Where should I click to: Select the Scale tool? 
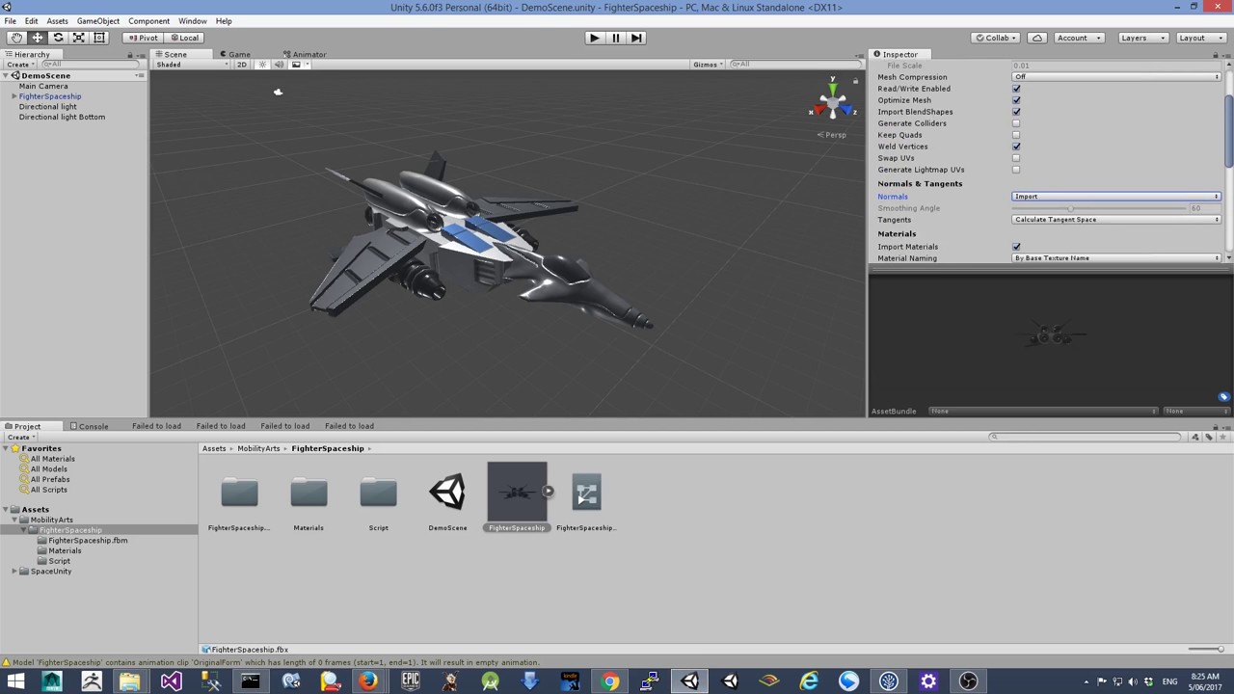78,38
